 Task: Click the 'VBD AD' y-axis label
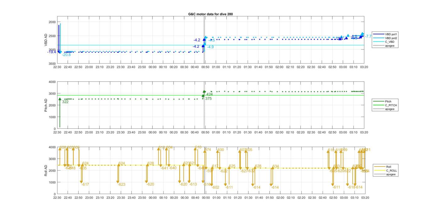click(x=46, y=40)
